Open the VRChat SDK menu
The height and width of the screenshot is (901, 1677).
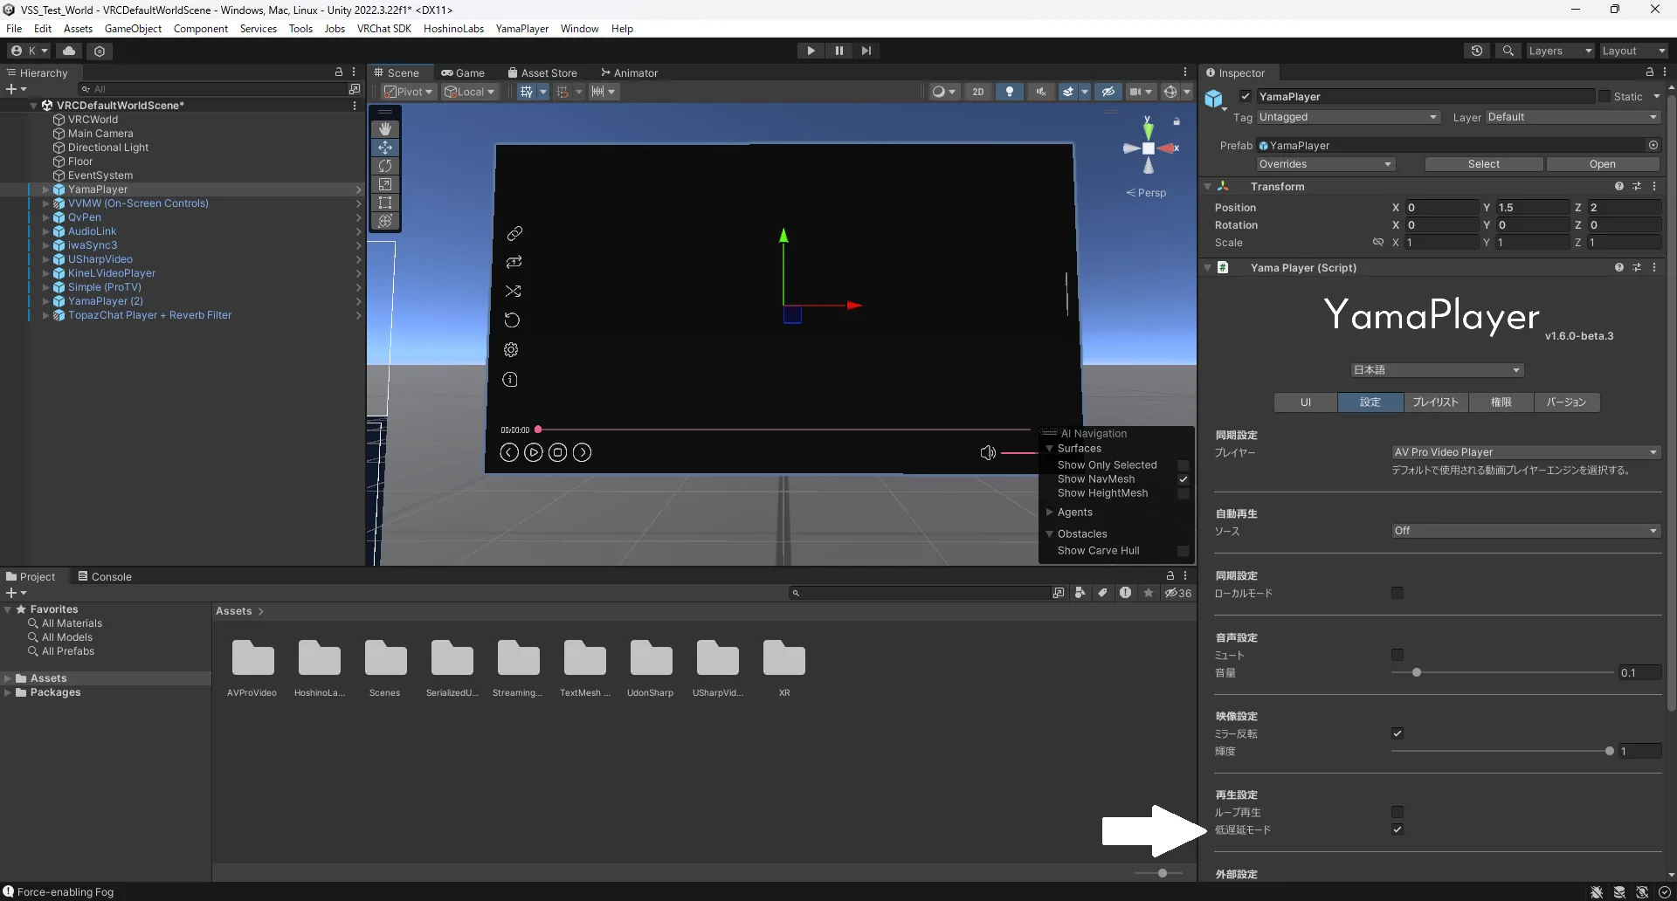[x=383, y=29]
